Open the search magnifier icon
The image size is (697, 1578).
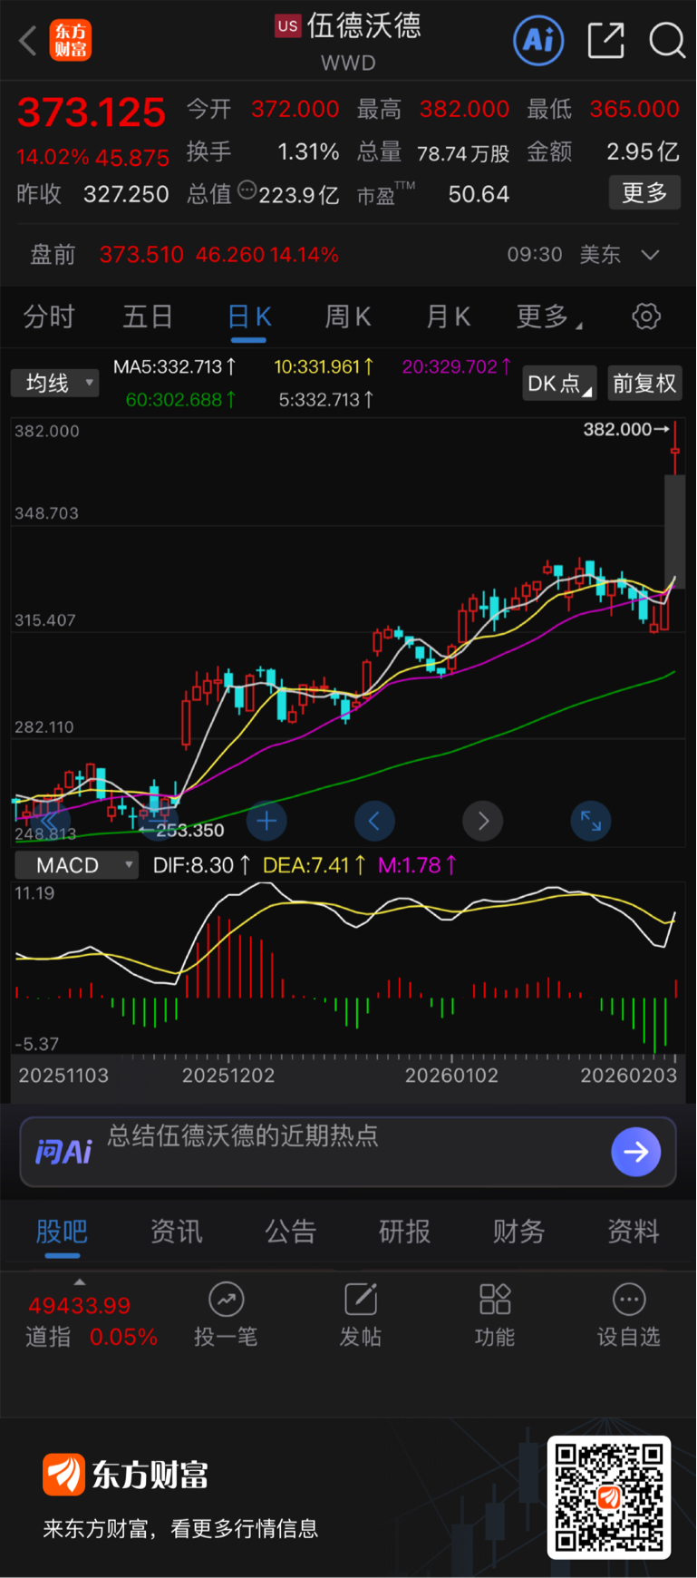click(666, 40)
